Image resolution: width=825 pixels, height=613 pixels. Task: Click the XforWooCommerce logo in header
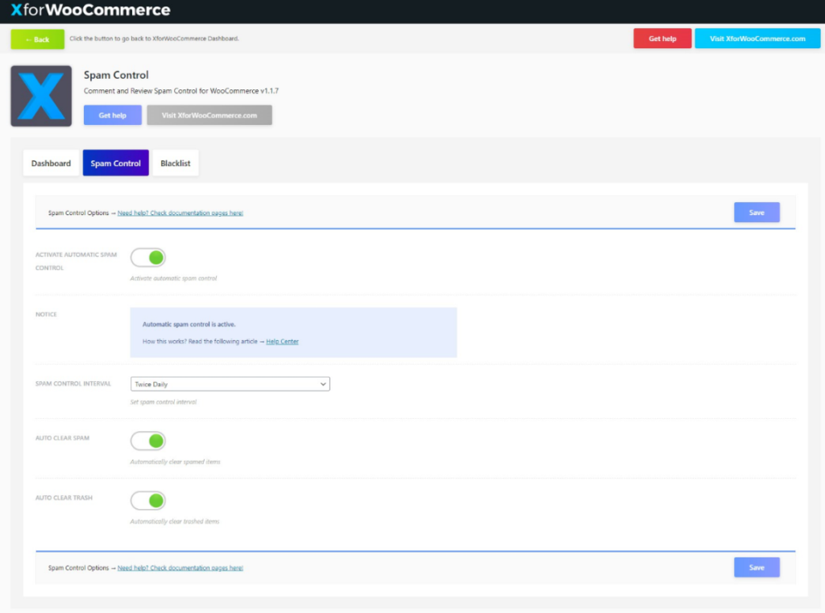click(x=90, y=10)
